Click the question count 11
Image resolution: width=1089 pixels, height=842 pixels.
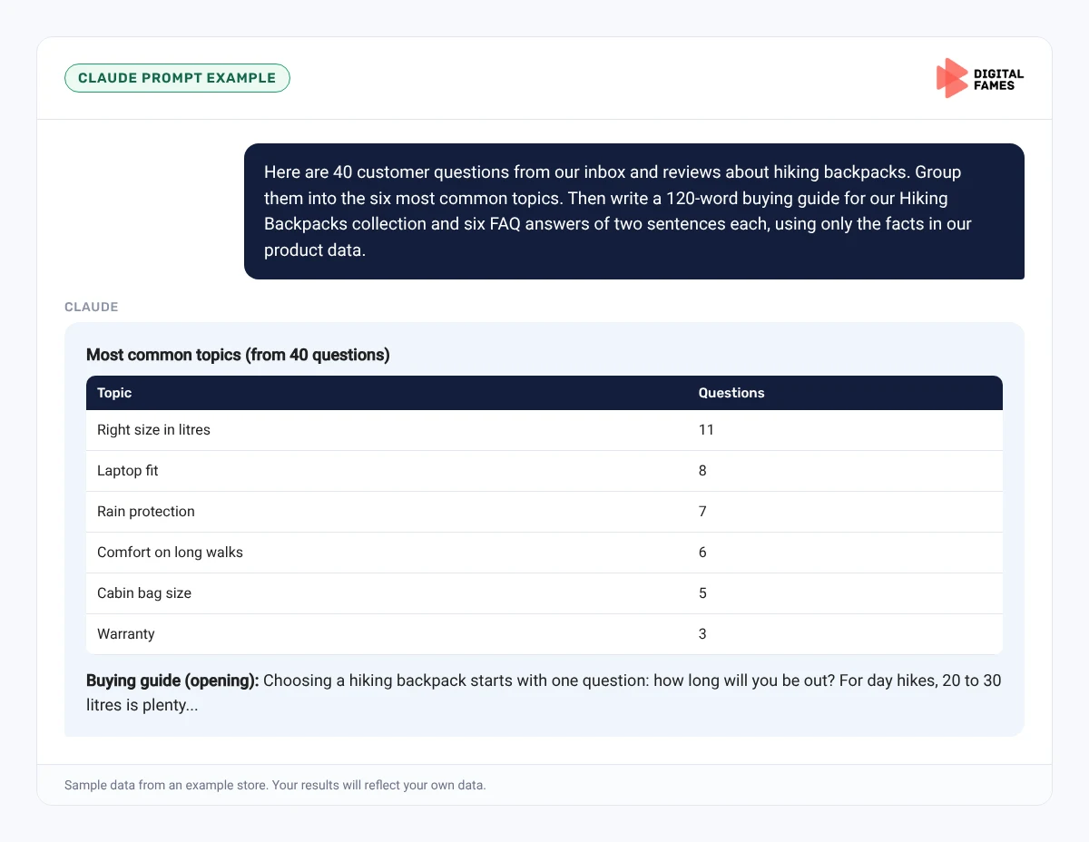[x=706, y=430]
